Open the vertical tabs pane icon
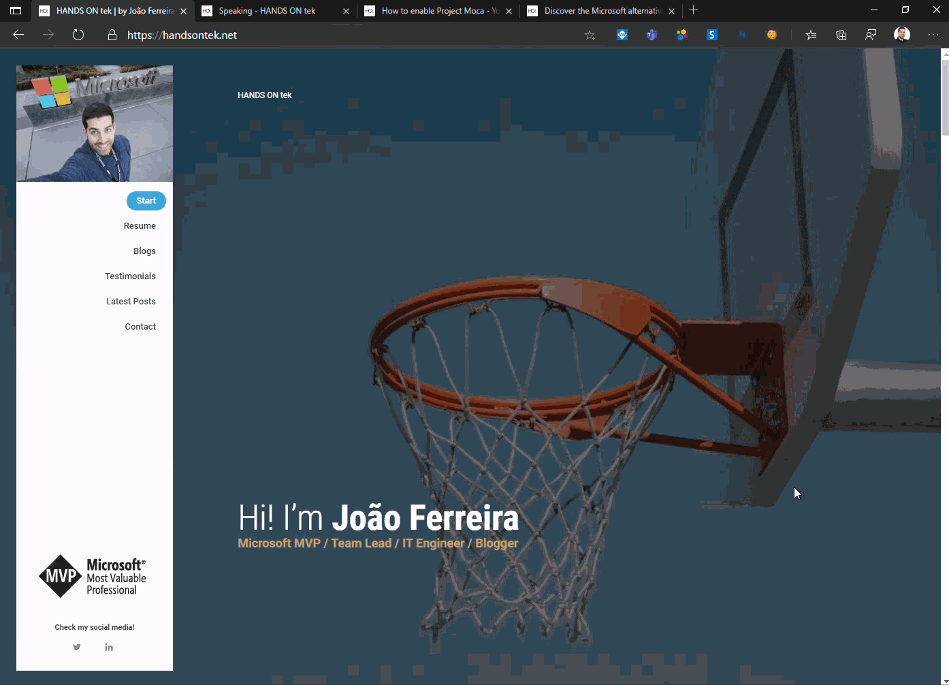 16,11
